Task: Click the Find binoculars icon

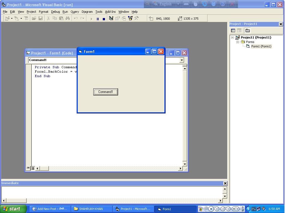Action: [x=67, y=18]
